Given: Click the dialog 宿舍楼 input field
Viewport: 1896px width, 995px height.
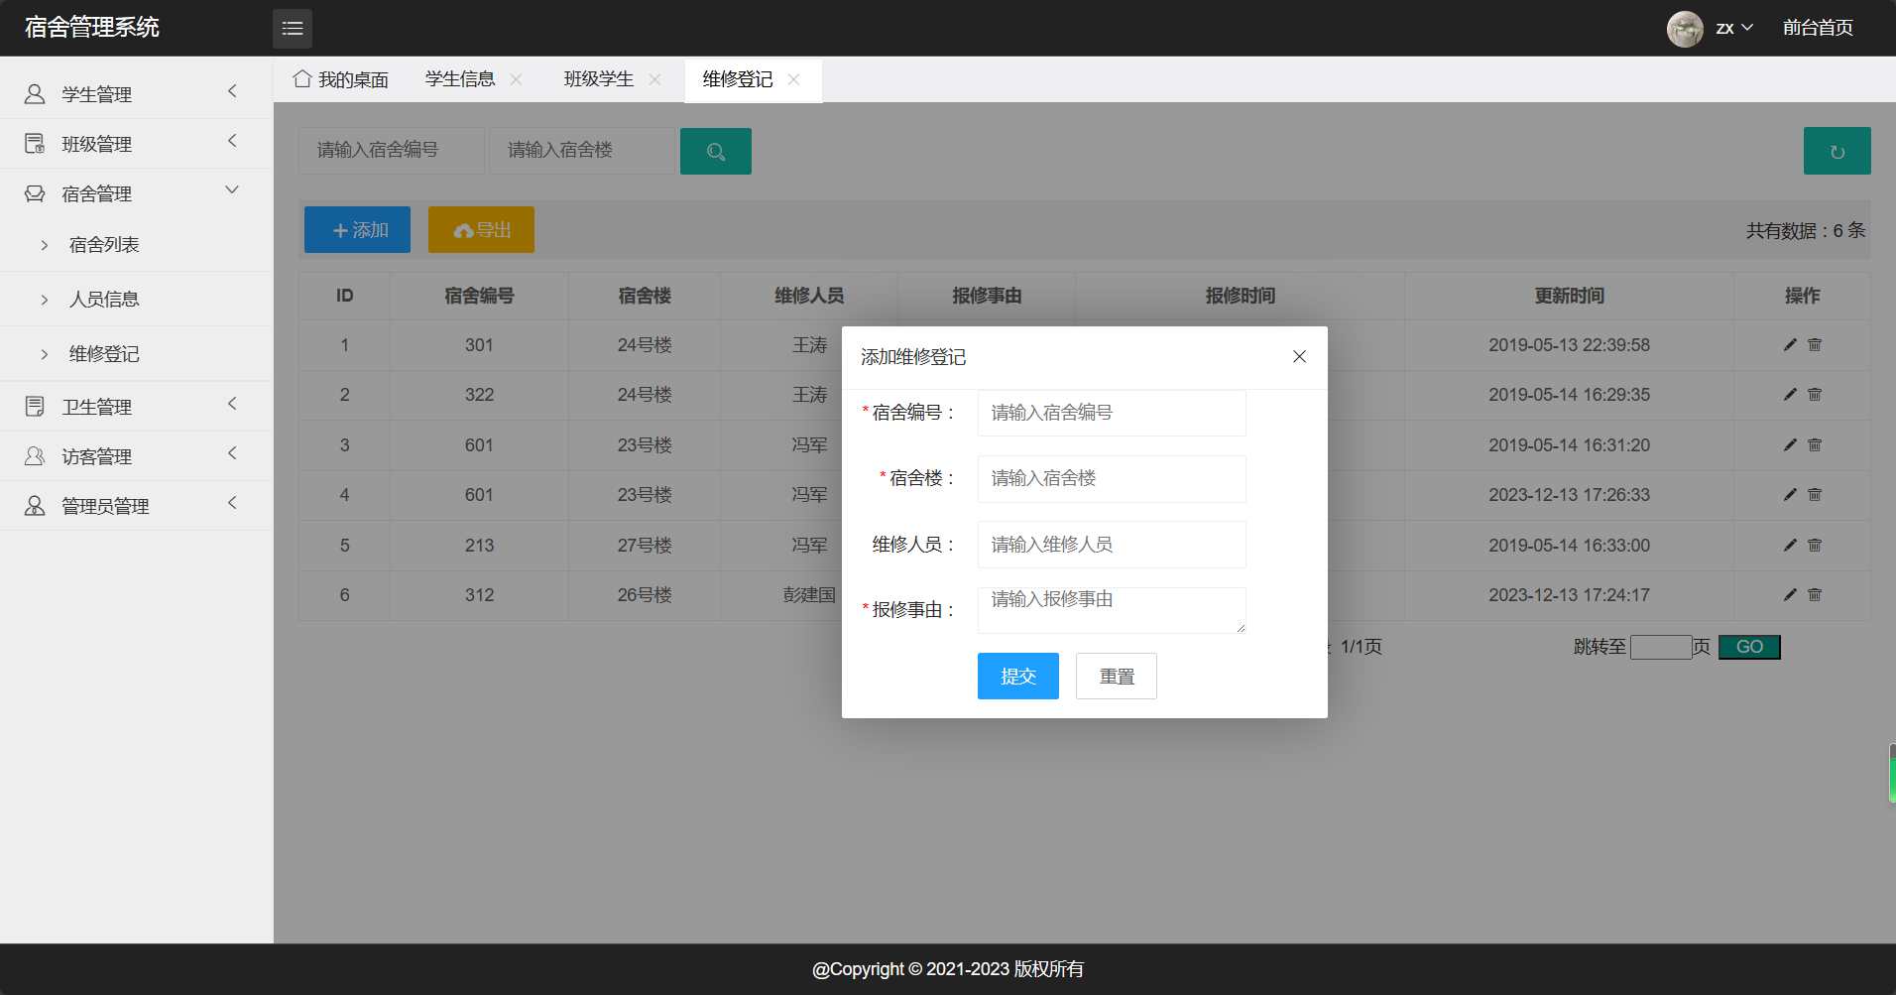Looking at the screenshot, I should tap(1112, 479).
